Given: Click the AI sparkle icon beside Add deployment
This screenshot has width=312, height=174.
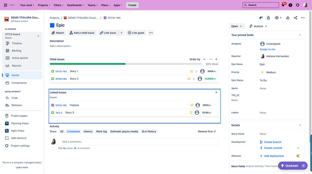Looking at the screenshot, I should tap(298, 156).
